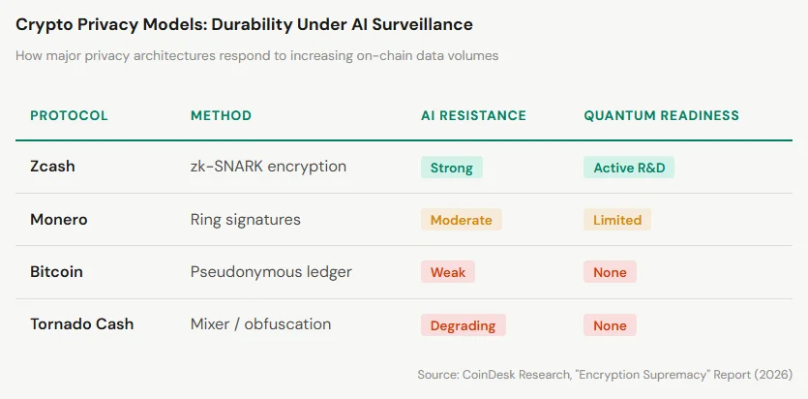Screen dimensions: 808x399
Task: Click the Mixer / obfuscation method cell
Action: pyautogui.click(x=260, y=324)
